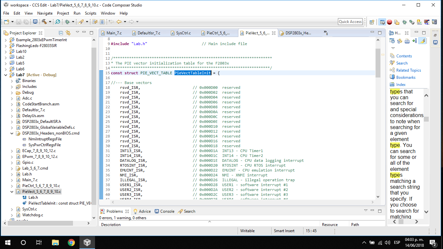Screen dimensions: 443x249
Task: Switch to the Main_7.c editor tab
Action: point(114,33)
